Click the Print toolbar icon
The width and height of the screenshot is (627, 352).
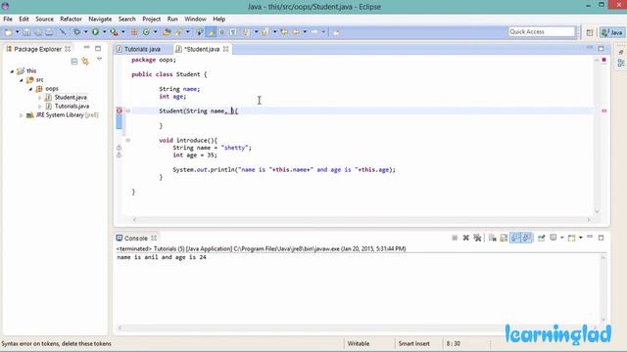[x=49, y=32]
